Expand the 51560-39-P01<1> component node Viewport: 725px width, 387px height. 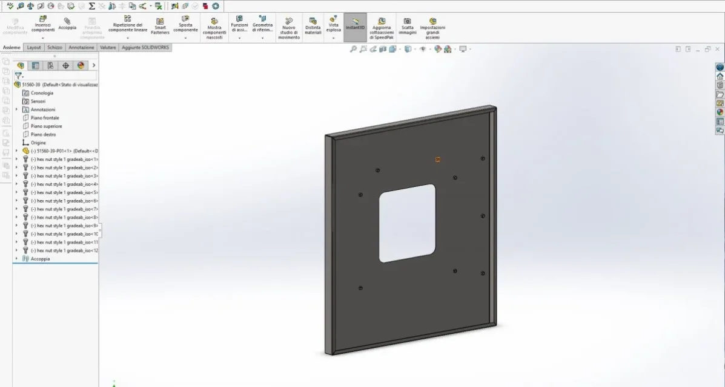click(16, 151)
